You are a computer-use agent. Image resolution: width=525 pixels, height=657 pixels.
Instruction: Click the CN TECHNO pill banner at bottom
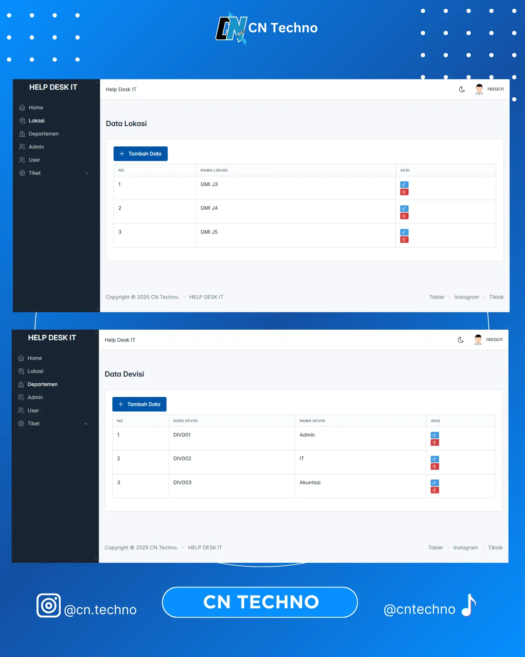pyautogui.click(x=260, y=602)
